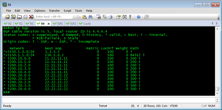Maximize the R4 window
The height and width of the screenshot is (110, 222).
pos(207,5)
